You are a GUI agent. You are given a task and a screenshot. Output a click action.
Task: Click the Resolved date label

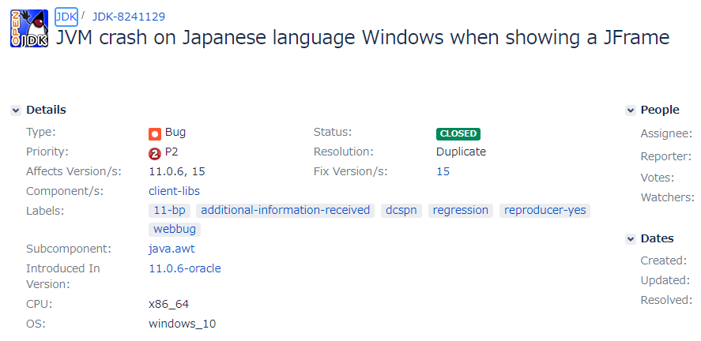point(666,300)
